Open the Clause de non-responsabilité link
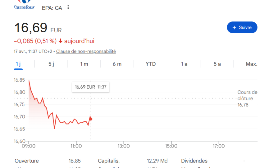 [86, 52]
